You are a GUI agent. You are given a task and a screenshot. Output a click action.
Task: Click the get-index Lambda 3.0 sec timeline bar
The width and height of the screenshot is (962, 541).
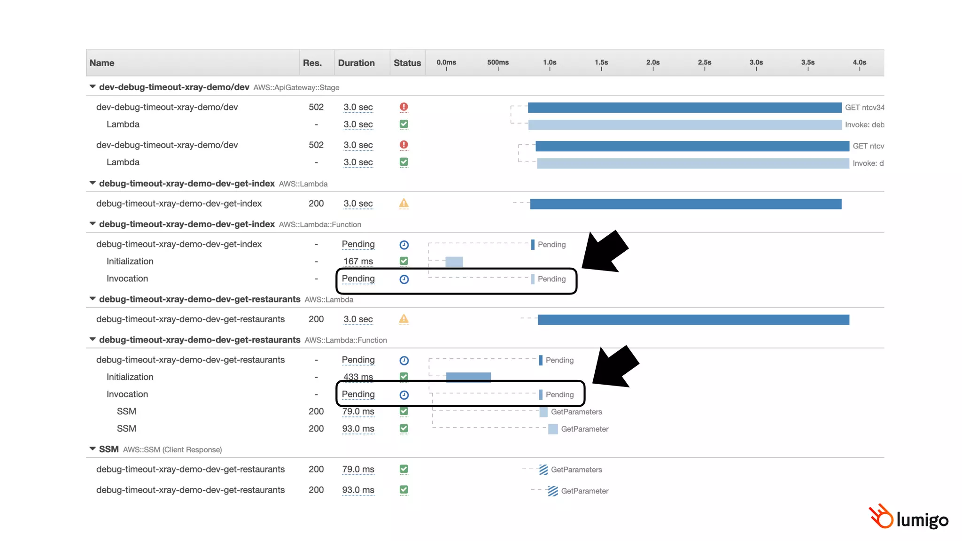685,204
